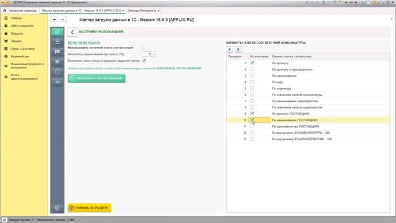The image size is (396, 223).
Task: Adjust the fuzziness percentage stepper arrows
Action: pyautogui.click(x=154, y=54)
